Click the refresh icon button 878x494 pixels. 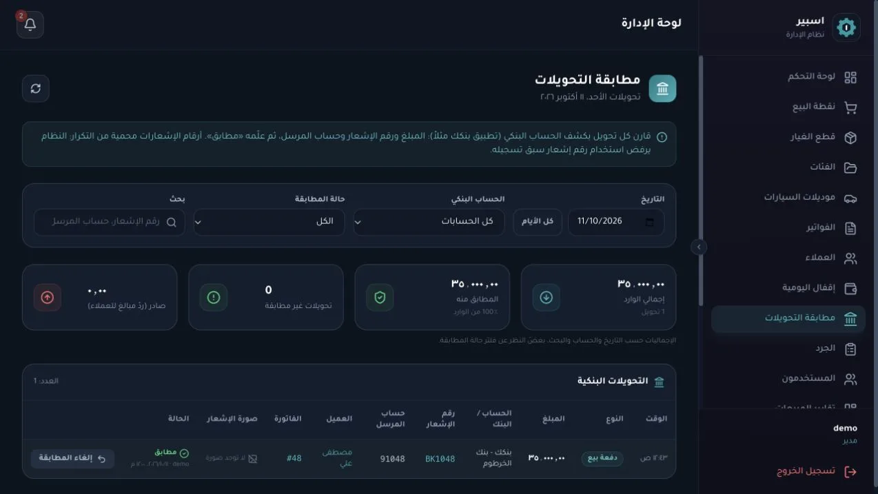[x=36, y=88]
